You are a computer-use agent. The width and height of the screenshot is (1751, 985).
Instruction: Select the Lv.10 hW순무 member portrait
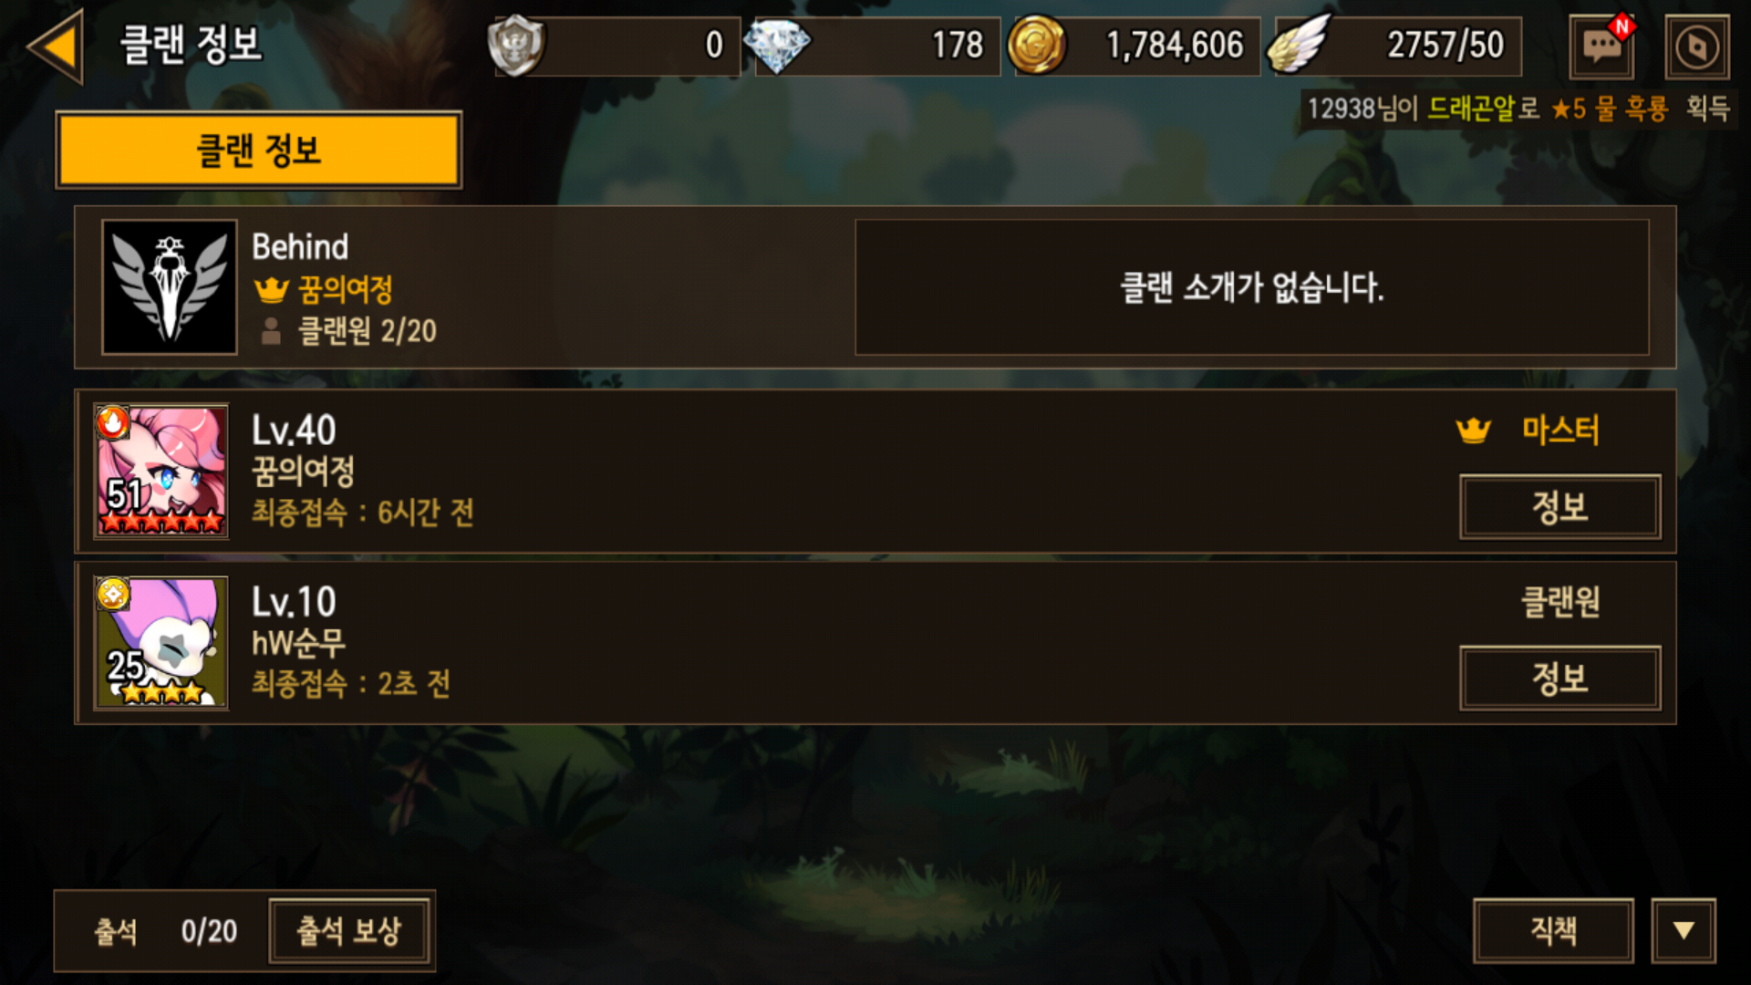click(161, 642)
